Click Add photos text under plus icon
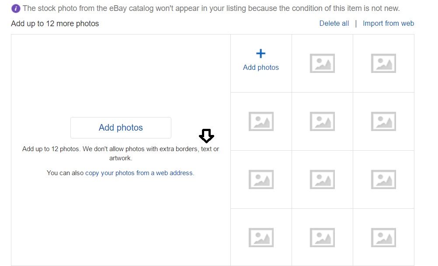 click(261, 68)
